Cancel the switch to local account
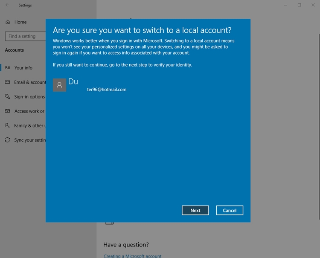This screenshot has height=258, width=320. point(230,210)
